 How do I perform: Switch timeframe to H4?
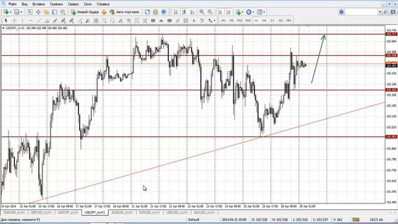coord(264,21)
